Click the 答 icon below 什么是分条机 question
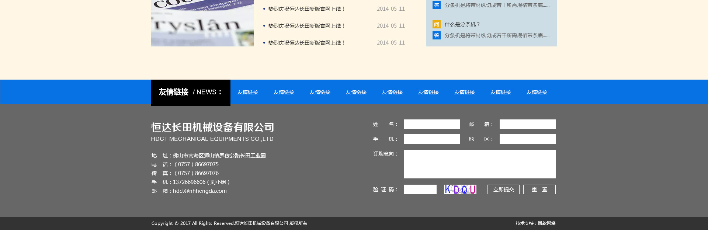This screenshot has height=230, width=708. coord(436,35)
